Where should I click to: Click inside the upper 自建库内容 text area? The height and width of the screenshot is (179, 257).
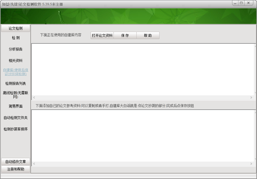(x=143, y=70)
